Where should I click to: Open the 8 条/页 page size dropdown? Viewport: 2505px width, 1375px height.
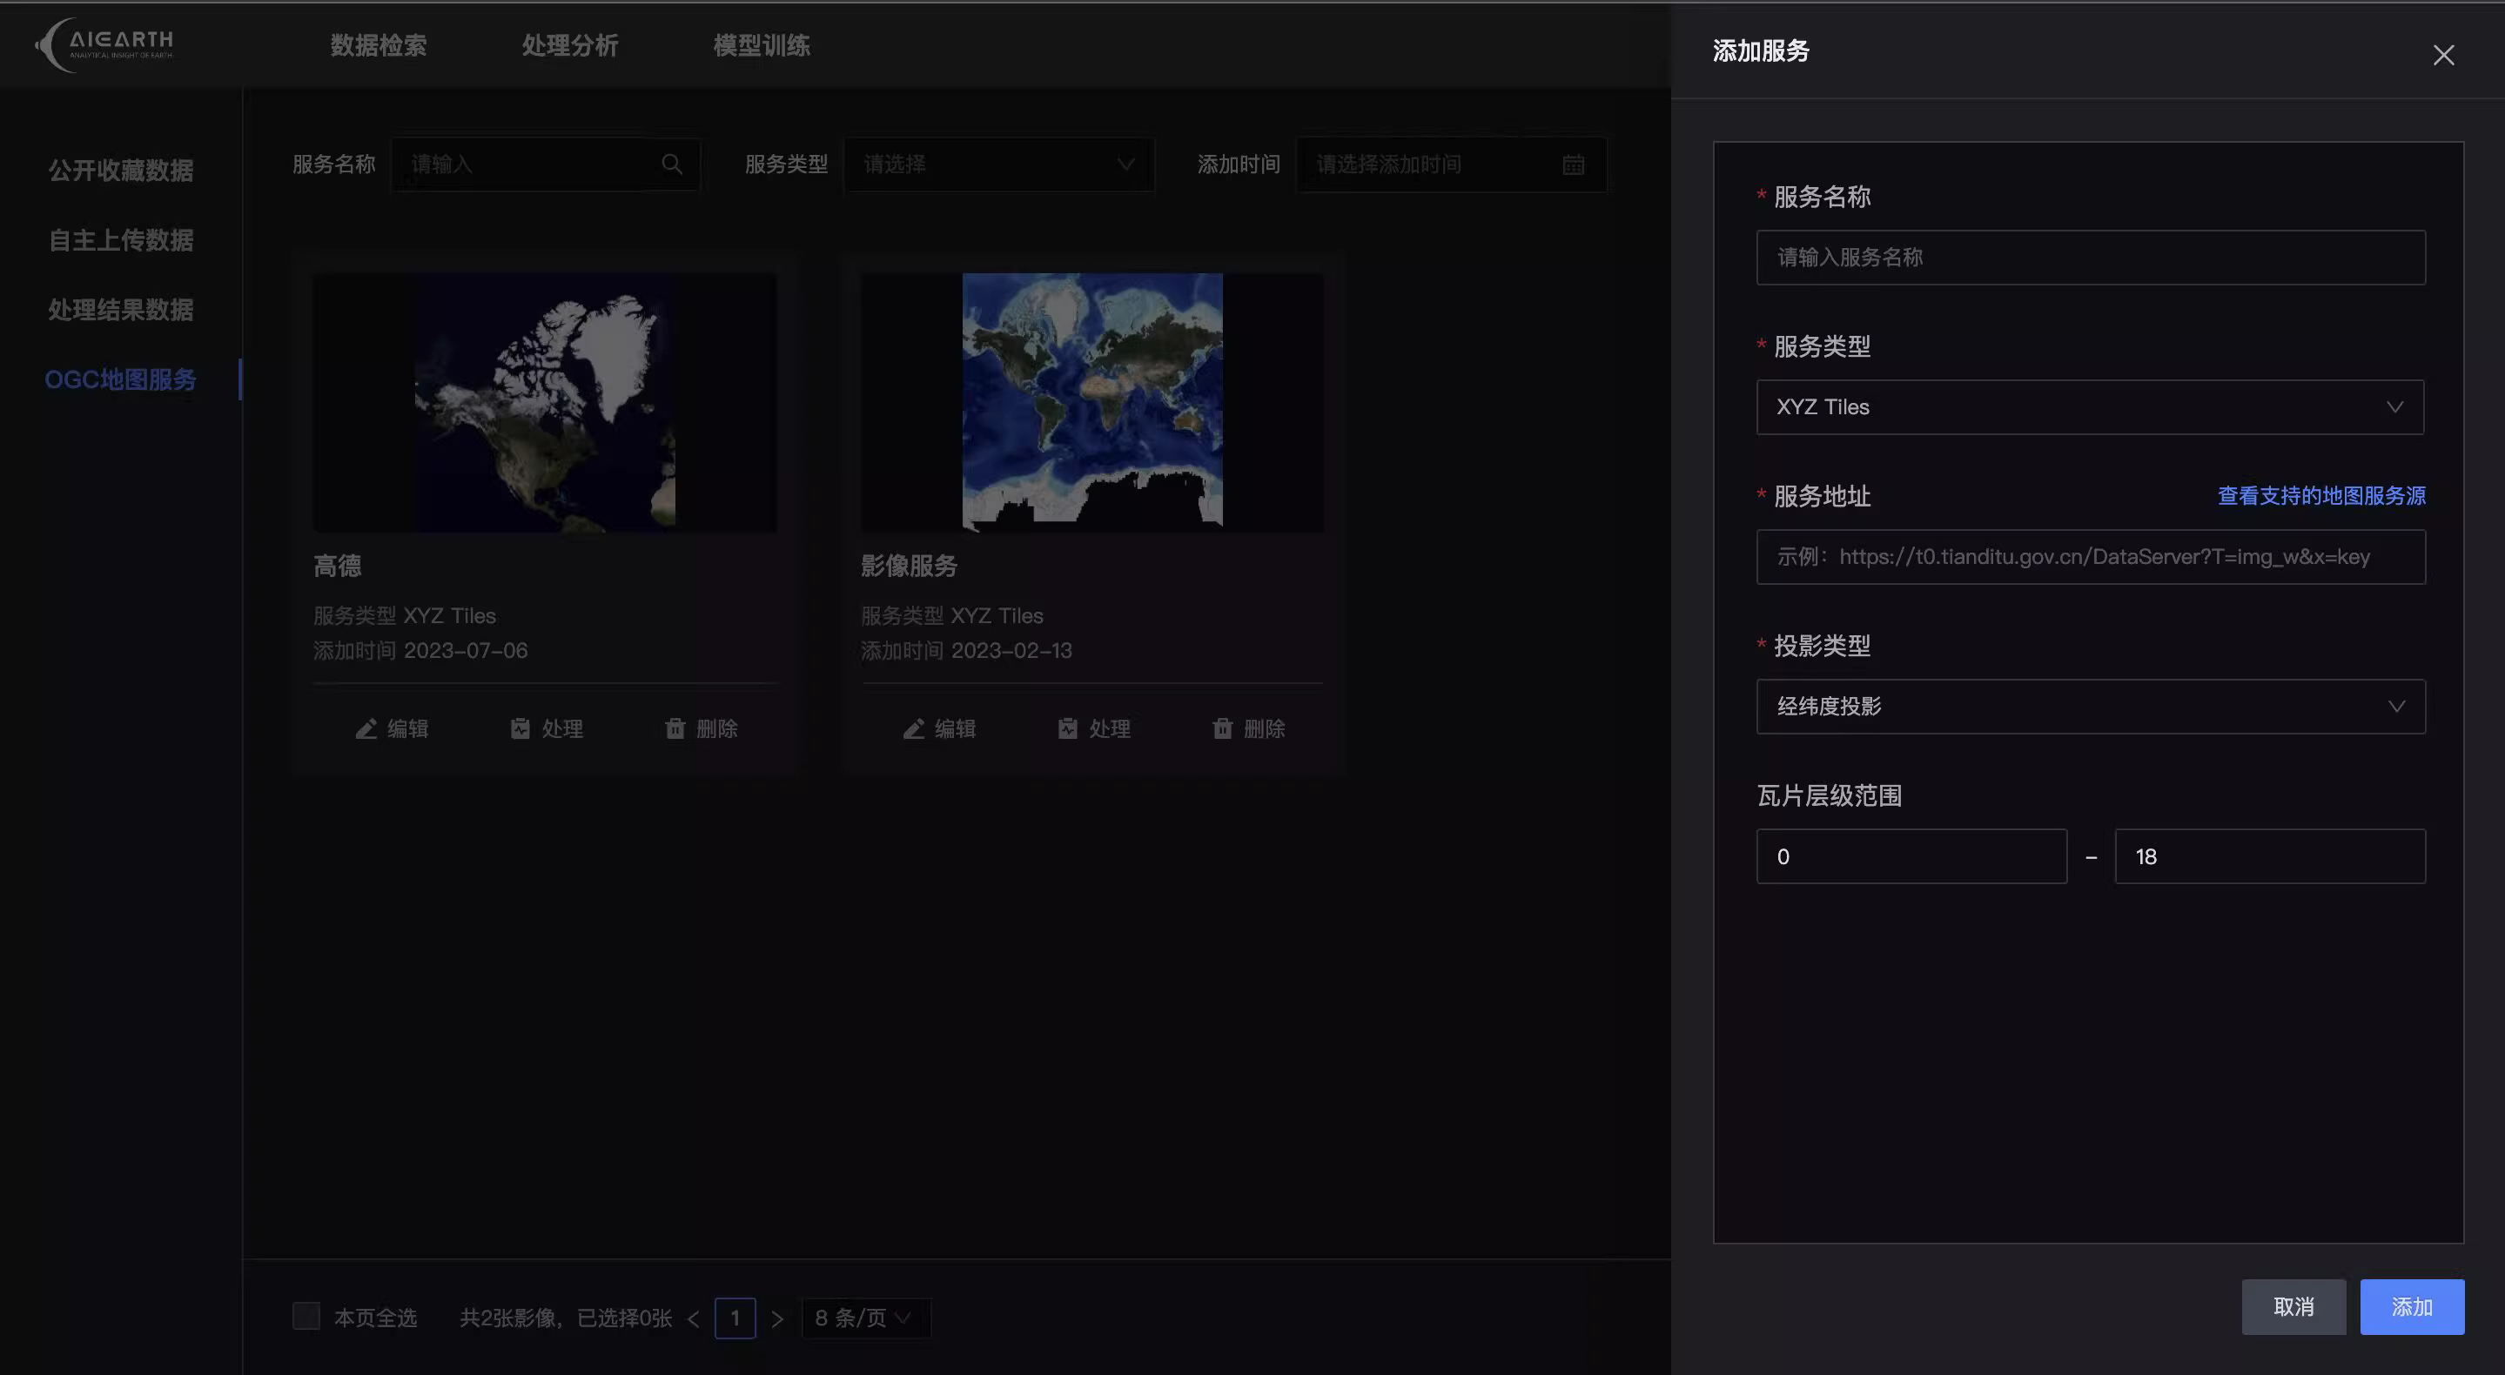[864, 1318]
